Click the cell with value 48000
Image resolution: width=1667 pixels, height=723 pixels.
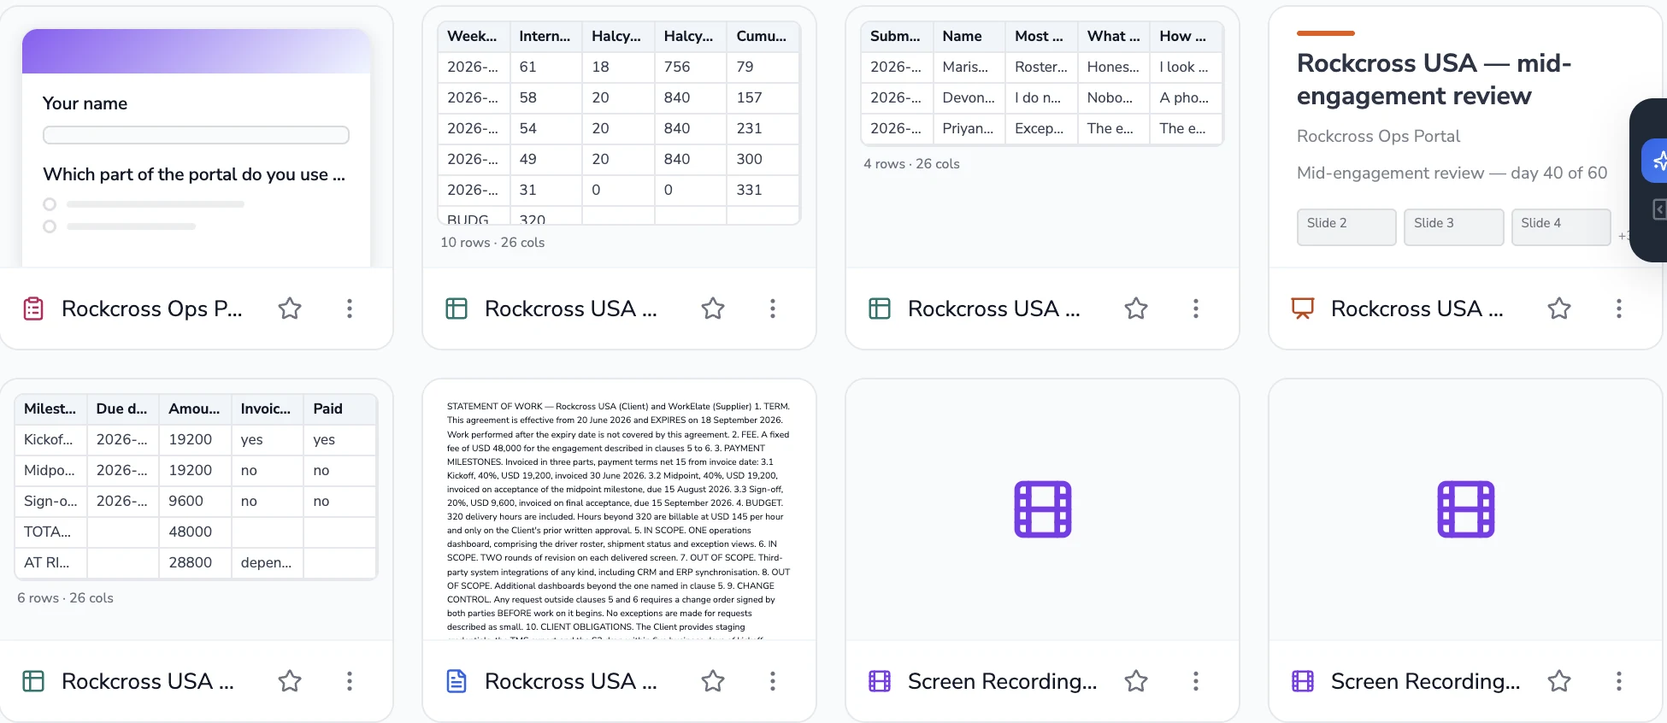196,532
